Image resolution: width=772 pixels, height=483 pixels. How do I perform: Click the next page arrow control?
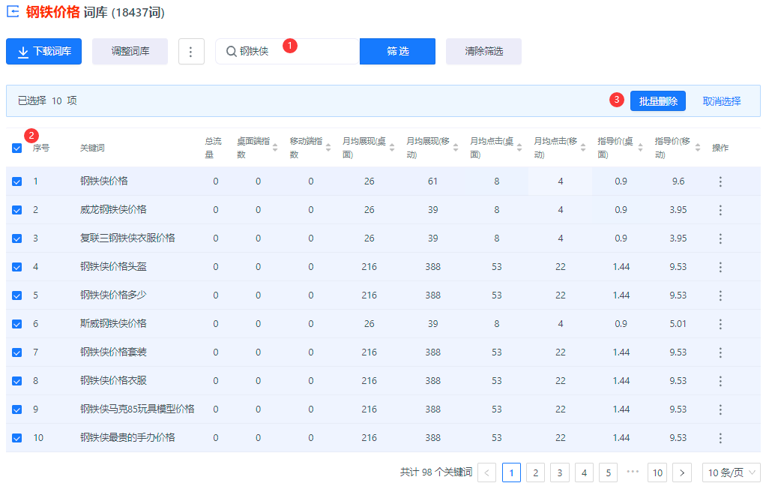683,472
